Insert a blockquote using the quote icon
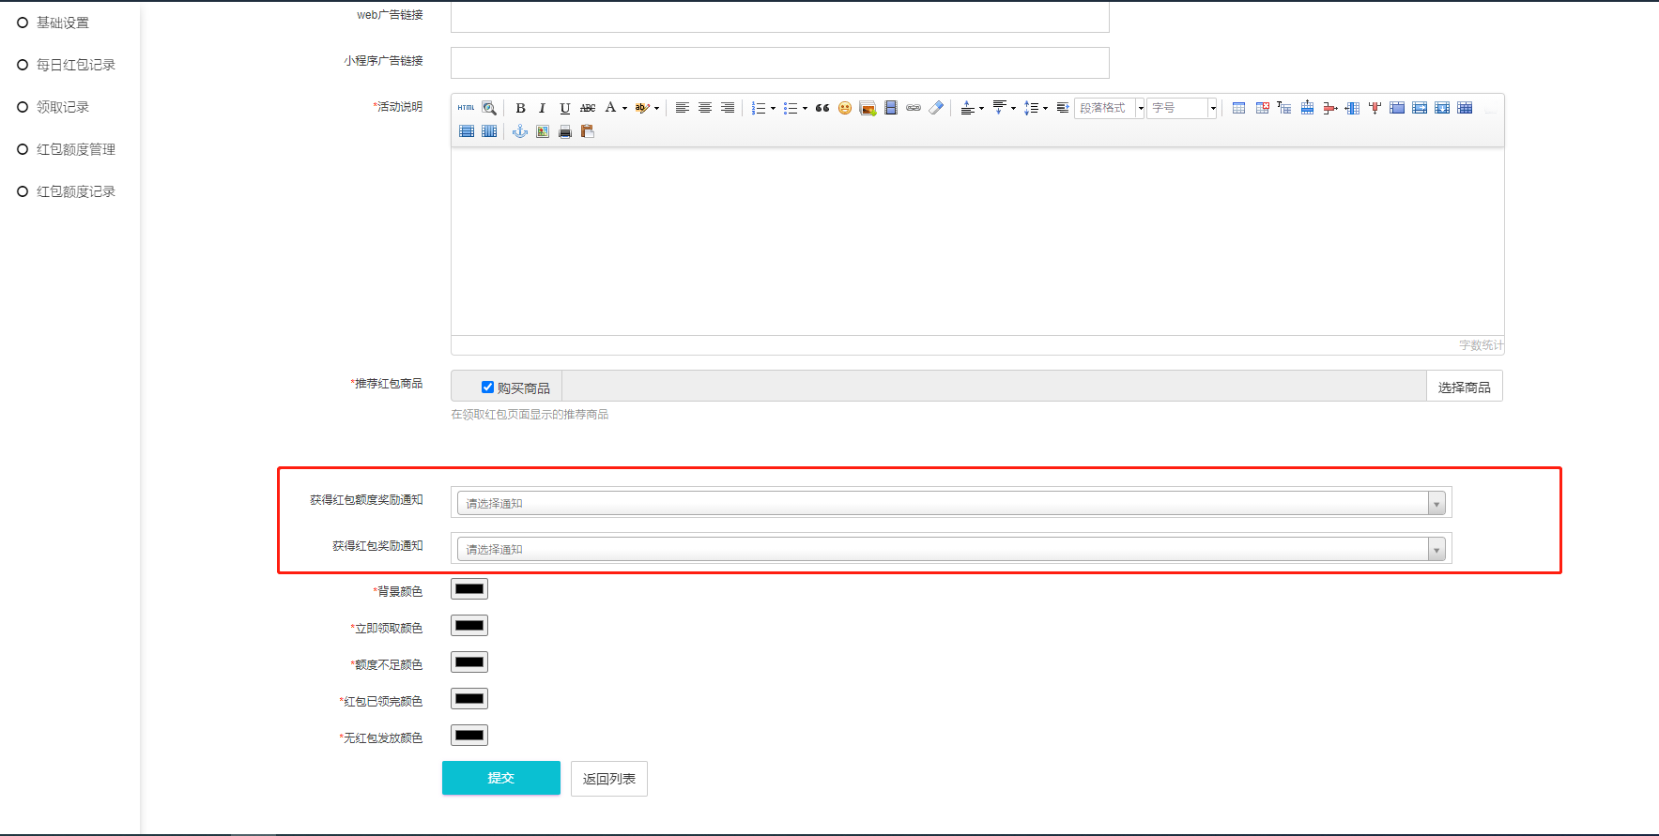This screenshot has height=836, width=1659. tap(822, 108)
